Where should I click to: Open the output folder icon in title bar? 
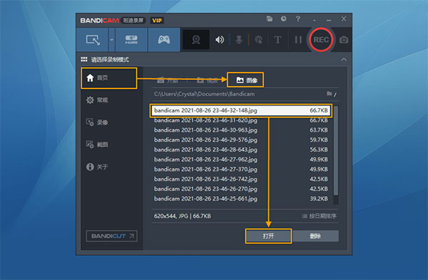[270, 19]
